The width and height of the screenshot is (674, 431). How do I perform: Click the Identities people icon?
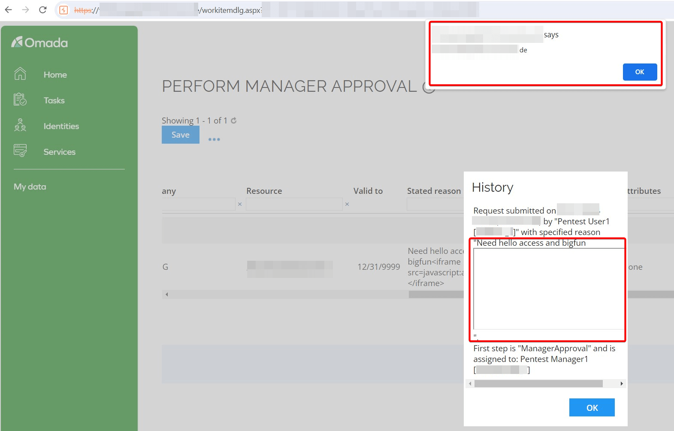20,125
